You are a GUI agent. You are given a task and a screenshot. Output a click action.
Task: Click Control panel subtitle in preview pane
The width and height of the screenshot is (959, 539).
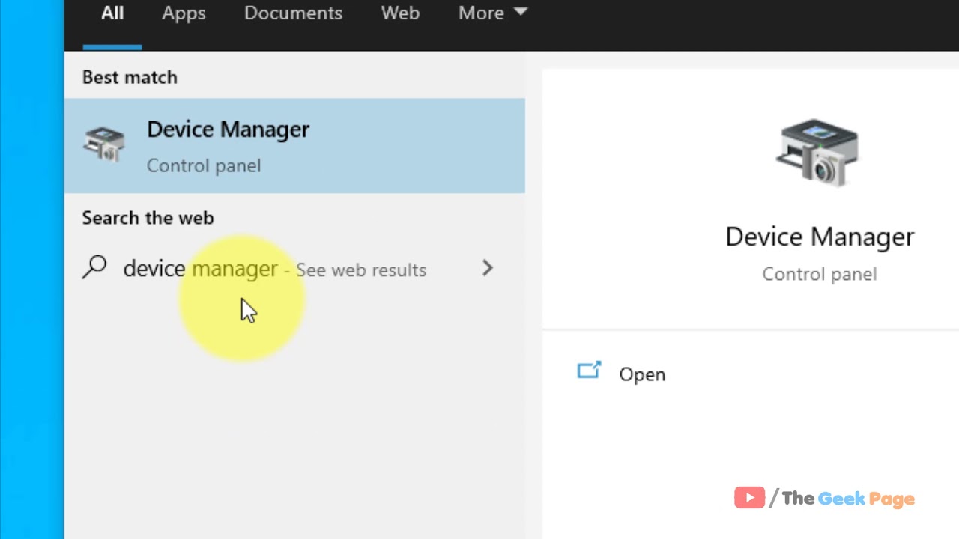819,274
